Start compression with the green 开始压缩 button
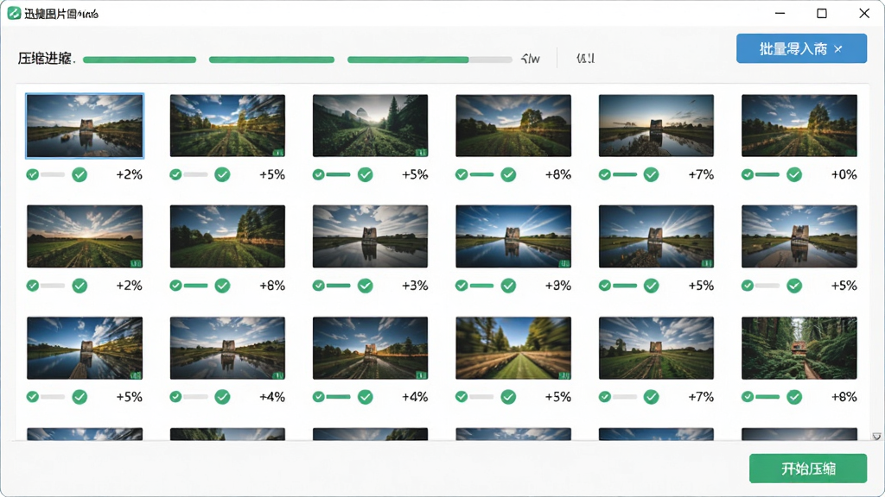The width and height of the screenshot is (885, 497). (808, 469)
